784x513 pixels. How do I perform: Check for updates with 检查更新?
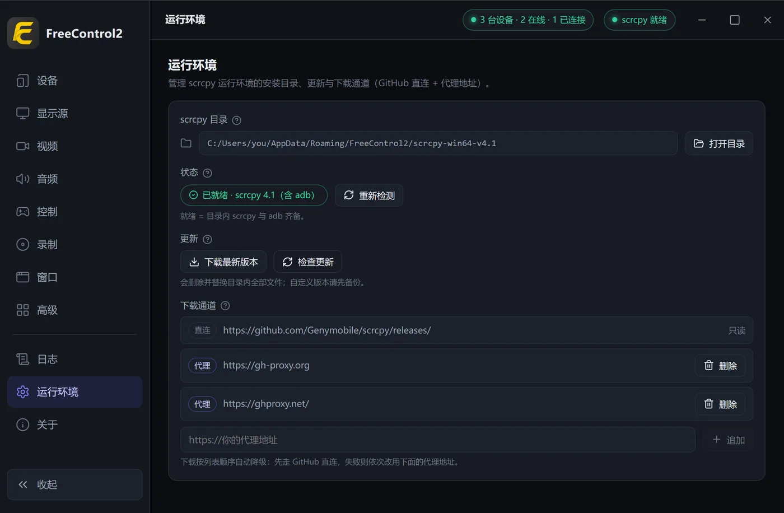tap(307, 262)
